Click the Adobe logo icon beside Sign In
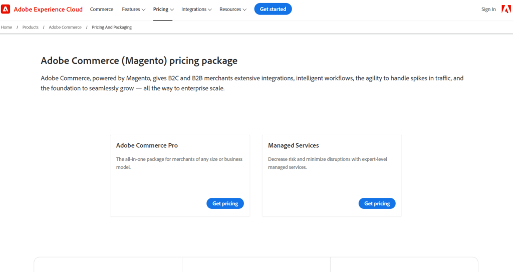Screen dimensions: 513x272 [506, 9]
